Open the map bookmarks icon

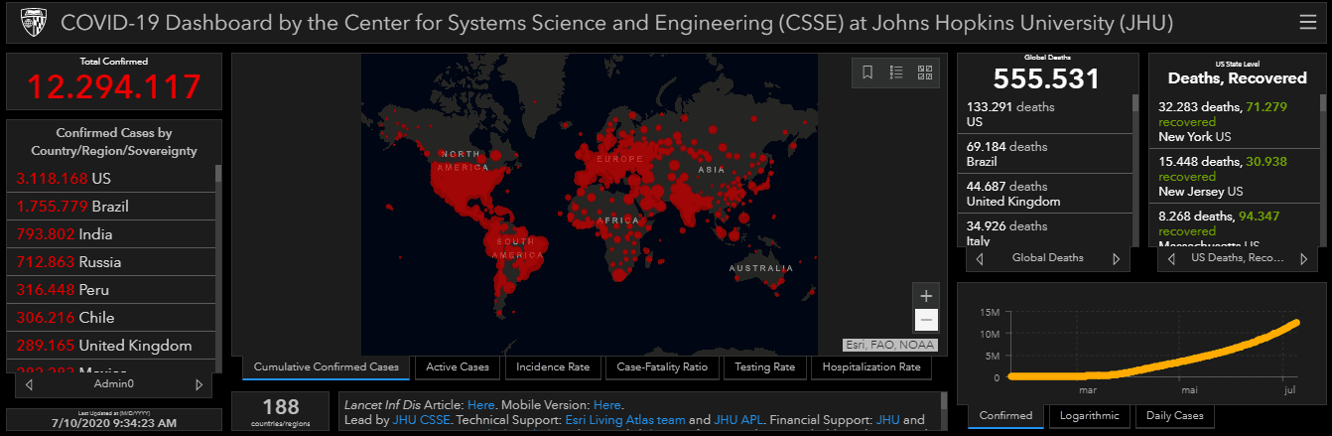[867, 73]
